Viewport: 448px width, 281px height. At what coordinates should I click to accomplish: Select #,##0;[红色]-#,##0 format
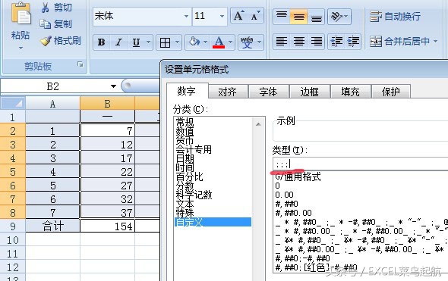coord(316,267)
